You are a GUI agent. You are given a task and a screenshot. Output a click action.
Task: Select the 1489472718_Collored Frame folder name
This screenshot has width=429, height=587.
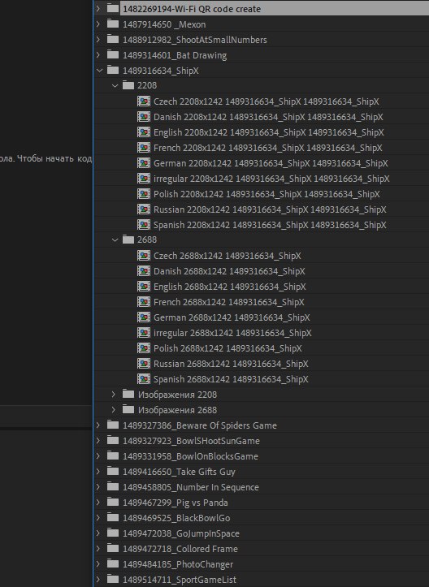tap(180, 549)
